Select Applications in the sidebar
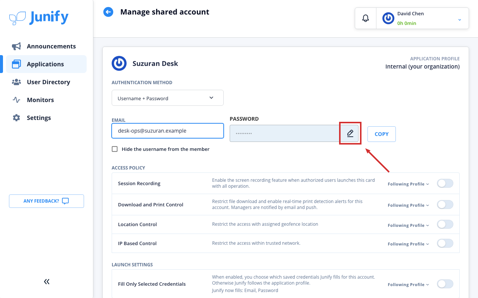The width and height of the screenshot is (478, 298). tap(46, 64)
